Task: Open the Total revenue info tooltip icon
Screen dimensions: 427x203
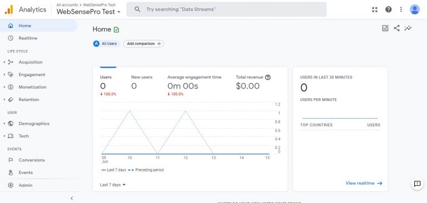Action: point(267,78)
